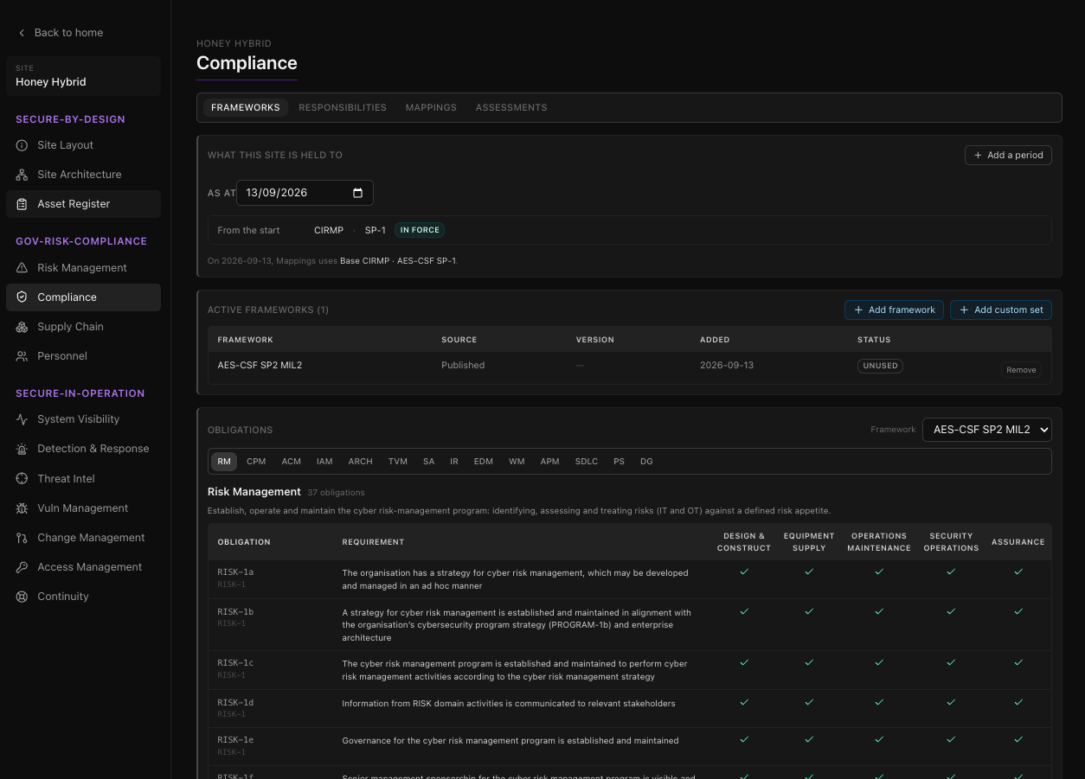The width and height of the screenshot is (1085, 779).
Task: Click the IN FORCE status badge
Action: (420, 230)
